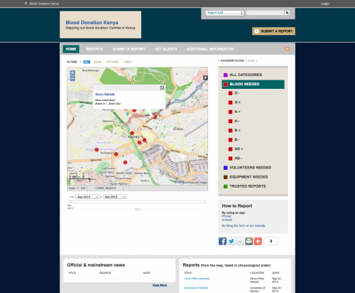Open the Uhuru Park Volunteer report
The image size is (355, 293).
[197, 279]
